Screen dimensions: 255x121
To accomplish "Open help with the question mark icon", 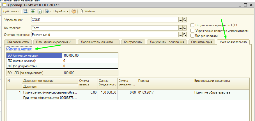I will click(x=74, y=11).
